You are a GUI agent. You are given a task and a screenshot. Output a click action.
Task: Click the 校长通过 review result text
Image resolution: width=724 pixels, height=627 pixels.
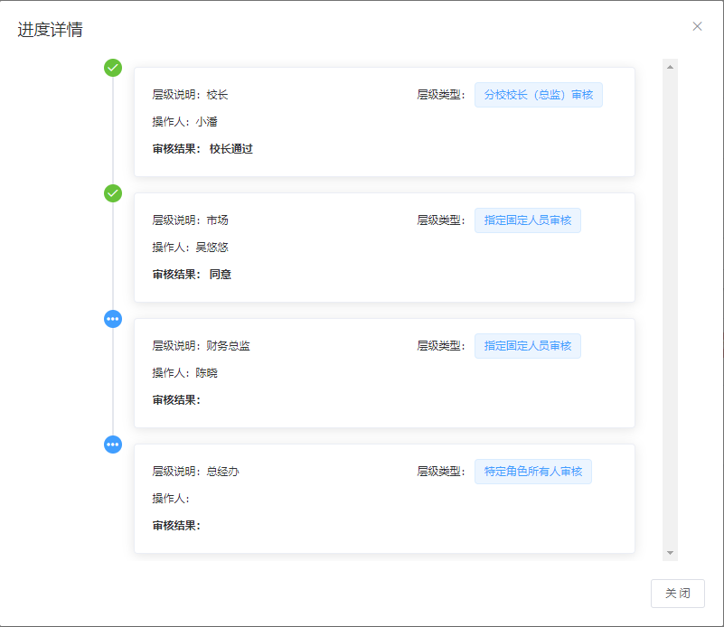pos(230,149)
